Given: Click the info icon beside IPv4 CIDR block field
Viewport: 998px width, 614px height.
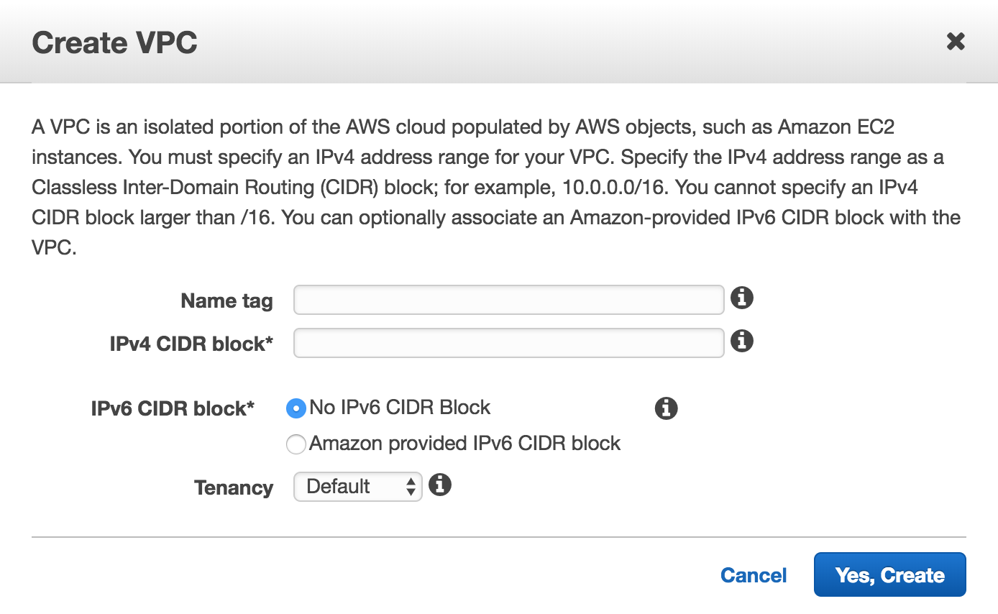Looking at the screenshot, I should 742,341.
